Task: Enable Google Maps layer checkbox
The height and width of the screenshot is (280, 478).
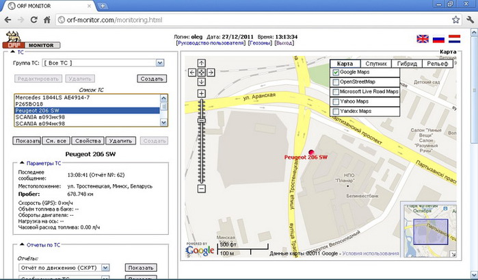Action: pyautogui.click(x=336, y=73)
